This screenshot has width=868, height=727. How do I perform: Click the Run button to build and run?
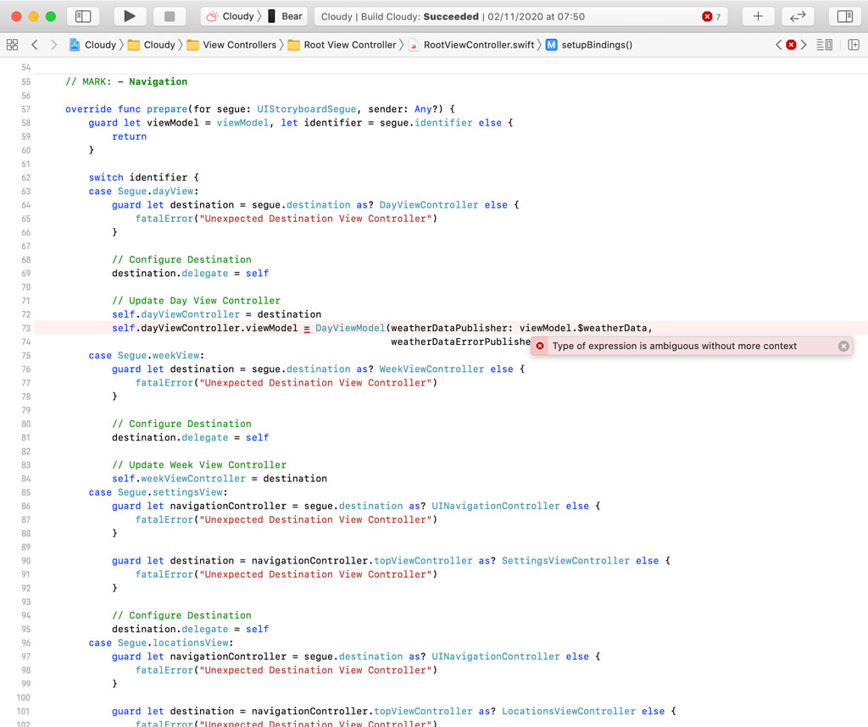[x=128, y=16]
